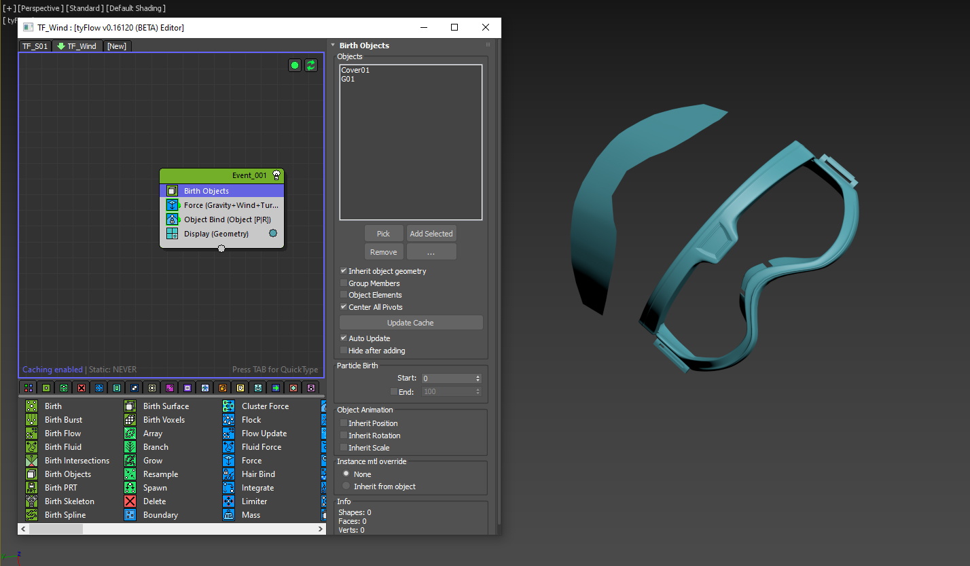Click the green circle flow-enable button
Viewport: 970px width, 566px height.
[295, 65]
